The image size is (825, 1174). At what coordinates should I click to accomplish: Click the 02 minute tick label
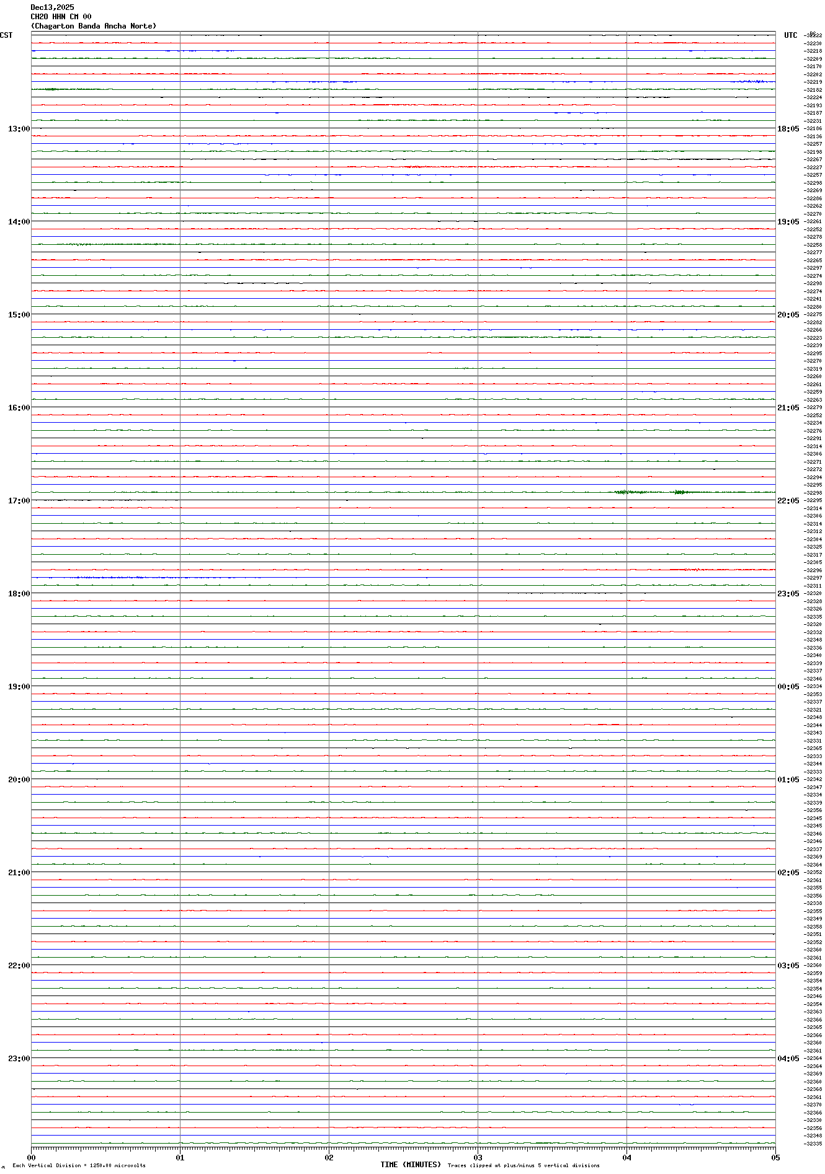(329, 1157)
